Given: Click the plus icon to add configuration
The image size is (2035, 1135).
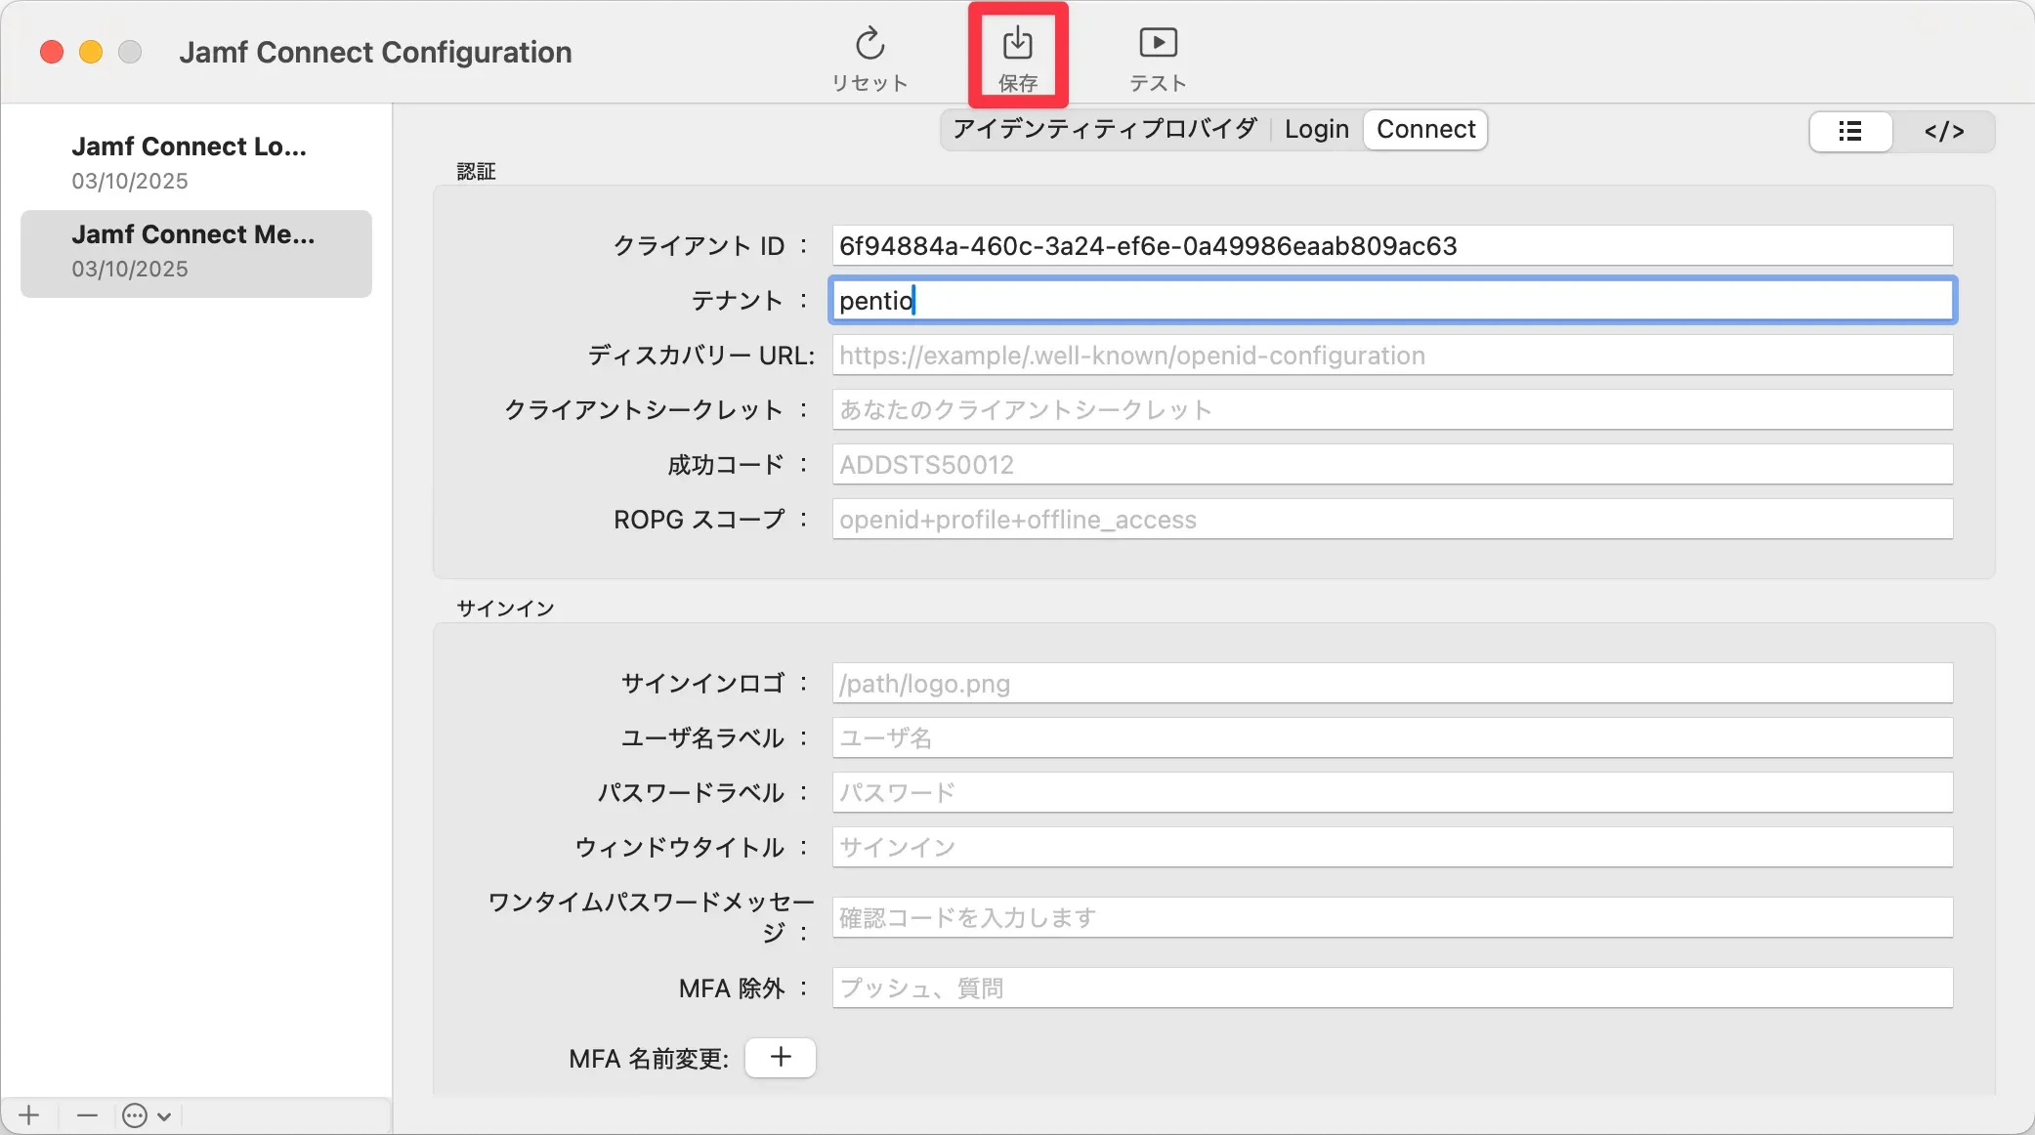Looking at the screenshot, I should (29, 1114).
